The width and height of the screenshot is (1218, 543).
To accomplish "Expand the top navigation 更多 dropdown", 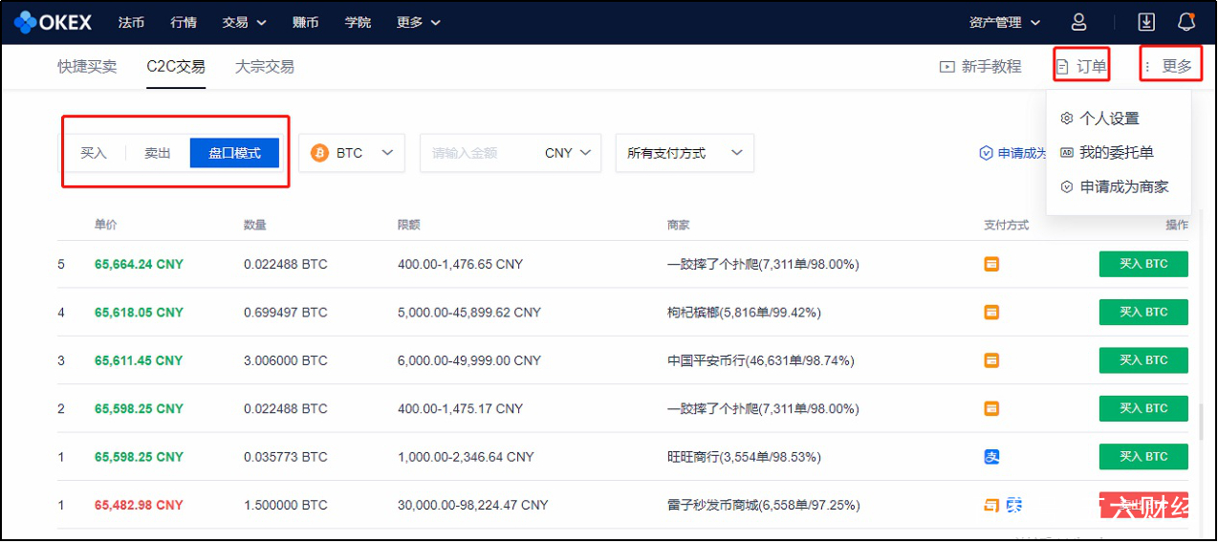I will [418, 22].
